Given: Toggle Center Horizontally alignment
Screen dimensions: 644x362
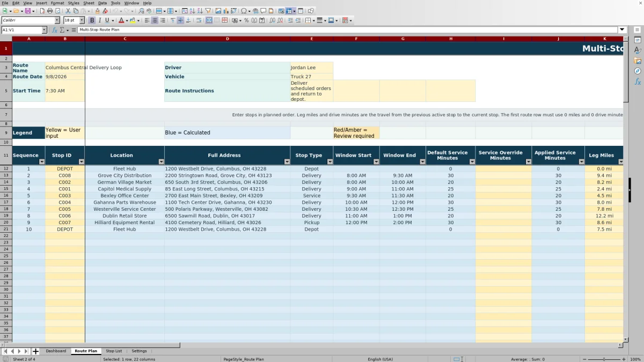Looking at the screenshot, I should [x=155, y=20].
